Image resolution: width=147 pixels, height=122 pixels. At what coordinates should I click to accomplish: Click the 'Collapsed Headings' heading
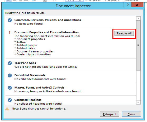click(x=28, y=100)
